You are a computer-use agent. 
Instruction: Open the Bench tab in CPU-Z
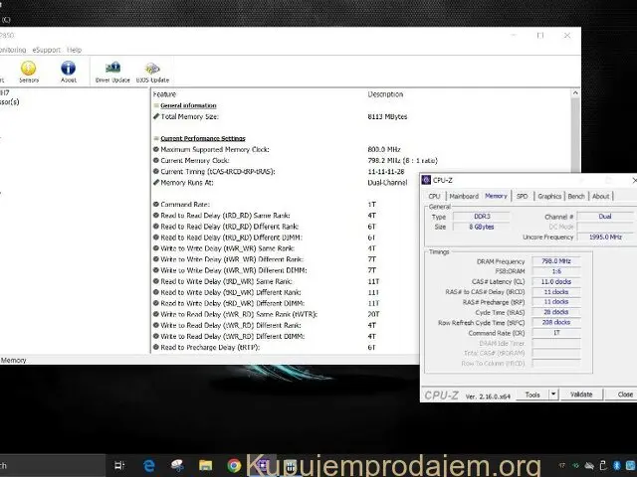coord(577,197)
